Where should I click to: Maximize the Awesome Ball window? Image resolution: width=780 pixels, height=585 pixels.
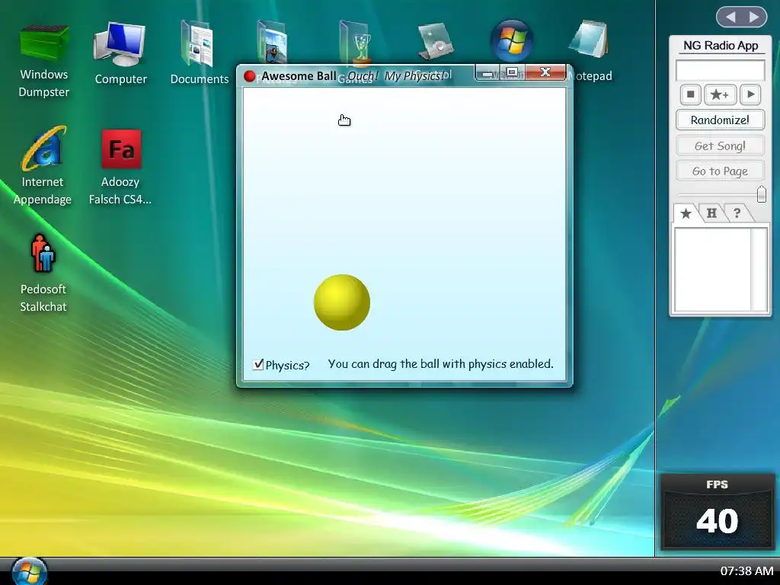click(x=513, y=72)
